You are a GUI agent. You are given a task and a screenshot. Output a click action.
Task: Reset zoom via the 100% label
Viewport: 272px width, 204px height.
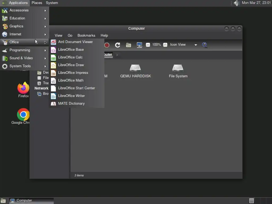(156, 45)
